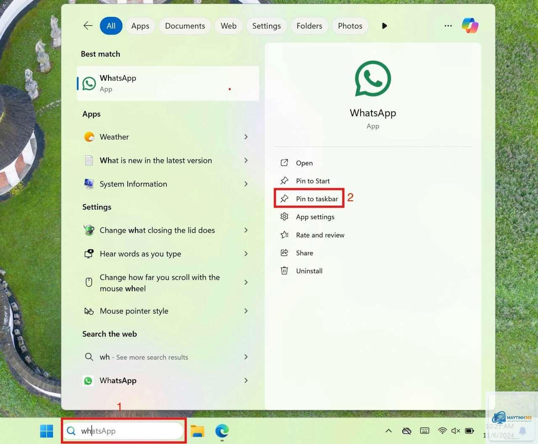Image resolution: width=538 pixels, height=444 pixels.
Task: Click the icon beside 'Hear words as you type'
Action: pyautogui.click(x=89, y=254)
